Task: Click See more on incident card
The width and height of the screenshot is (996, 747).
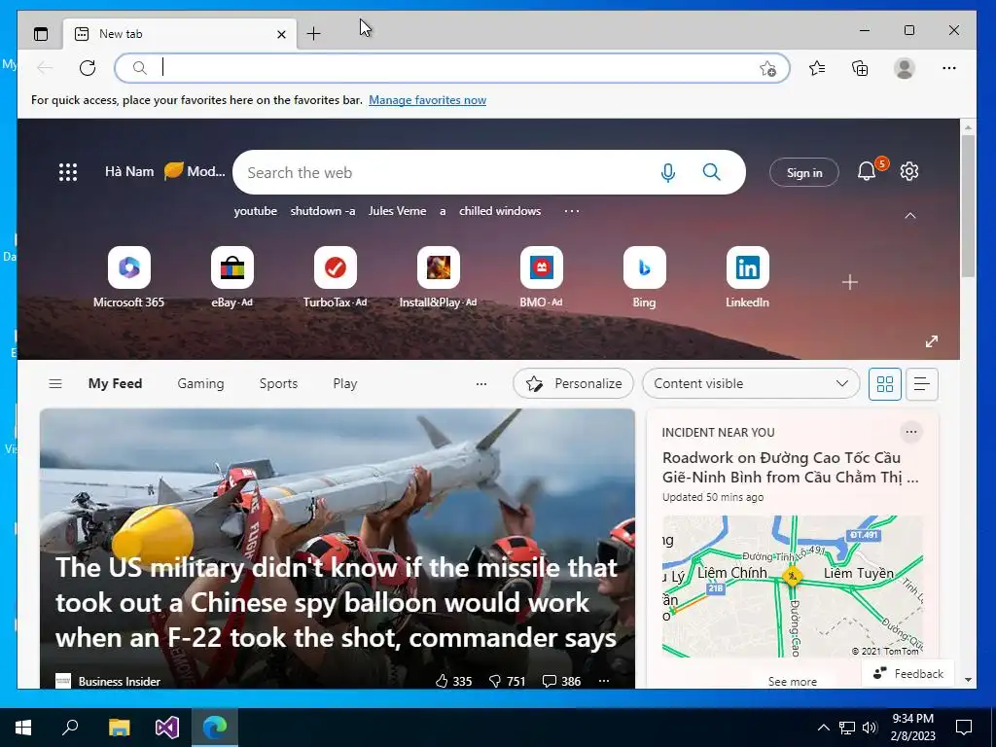Action: (x=792, y=682)
